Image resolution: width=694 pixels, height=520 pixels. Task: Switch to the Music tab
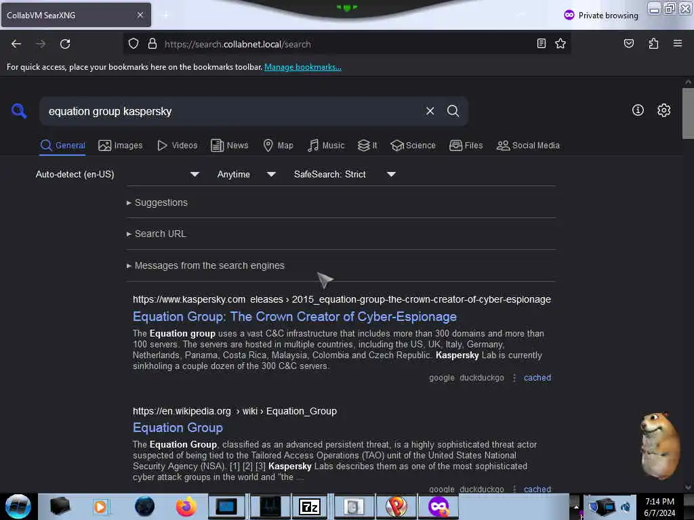tap(326, 146)
